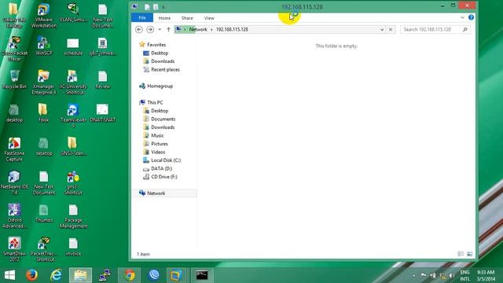The image size is (503, 283).
Task: Open the View ribbon tab
Action: tap(209, 18)
